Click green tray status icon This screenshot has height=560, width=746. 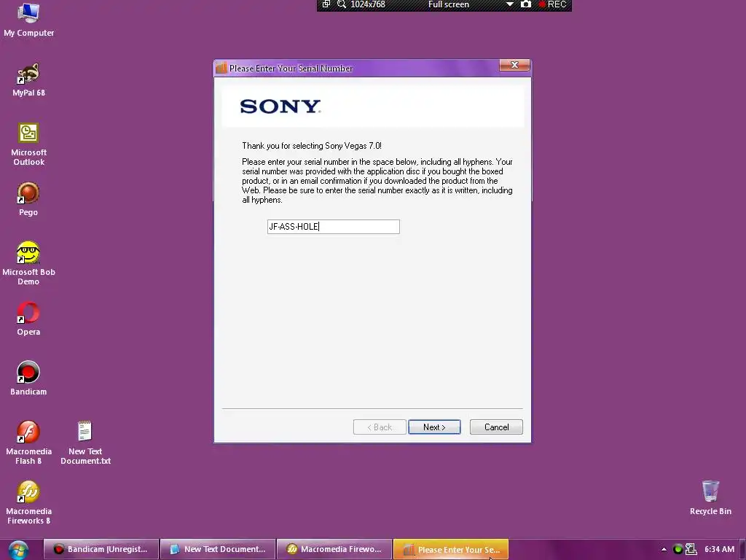(678, 550)
